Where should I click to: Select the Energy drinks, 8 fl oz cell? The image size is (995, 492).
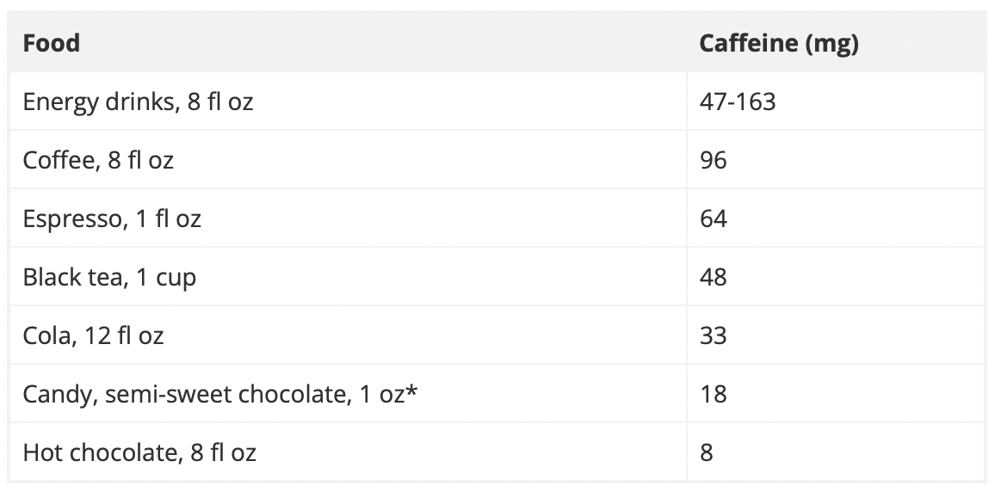(x=348, y=101)
